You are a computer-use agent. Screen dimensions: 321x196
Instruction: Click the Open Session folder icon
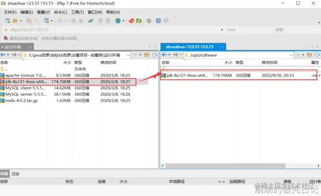tap(15, 20)
